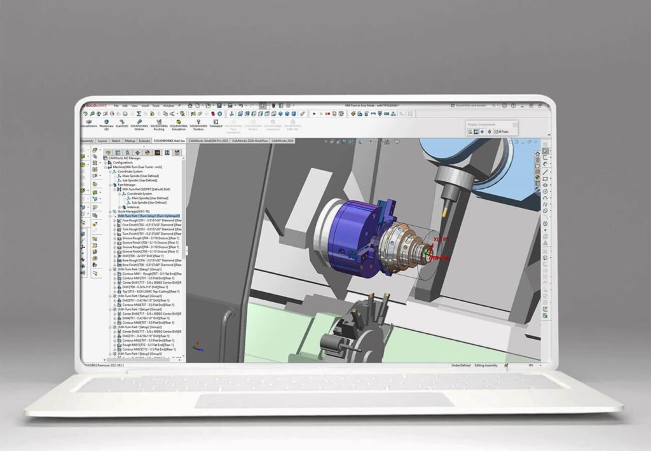Image resolution: width=651 pixels, height=451 pixels.
Task: Toggle visibility of the Sub Spindle coordinate system
Action: click(136, 180)
